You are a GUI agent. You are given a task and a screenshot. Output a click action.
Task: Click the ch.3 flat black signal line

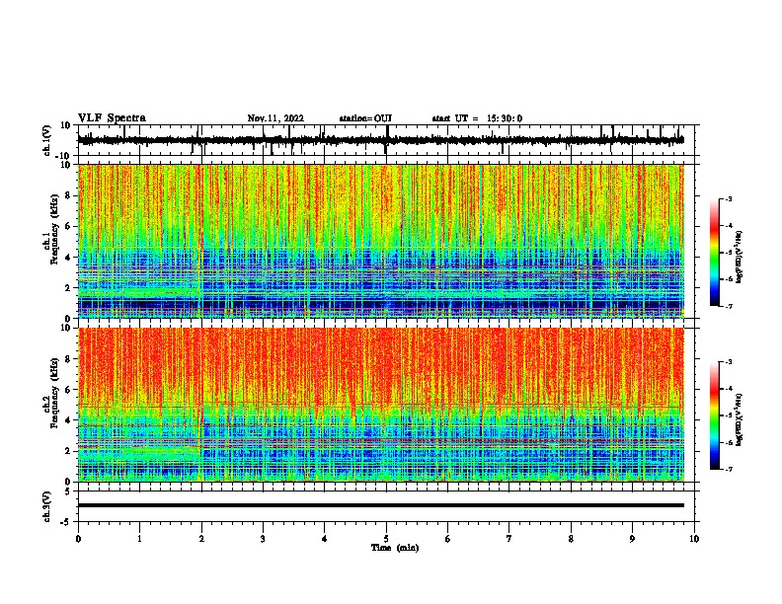(381, 505)
